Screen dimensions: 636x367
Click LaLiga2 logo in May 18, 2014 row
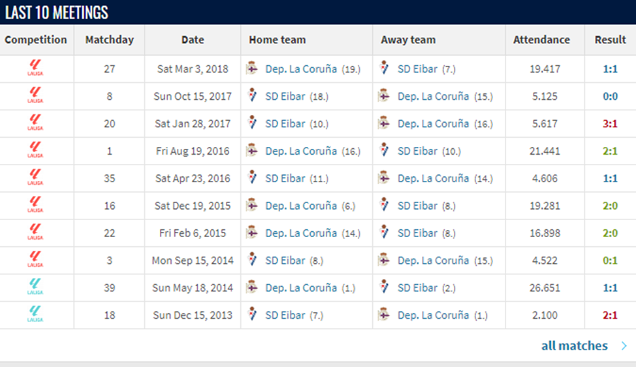point(36,288)
